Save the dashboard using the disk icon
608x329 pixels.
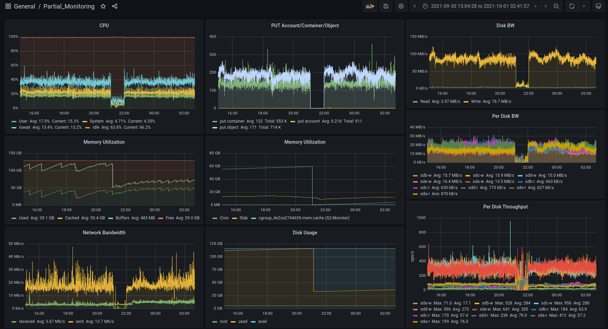(x=386, y=6)
